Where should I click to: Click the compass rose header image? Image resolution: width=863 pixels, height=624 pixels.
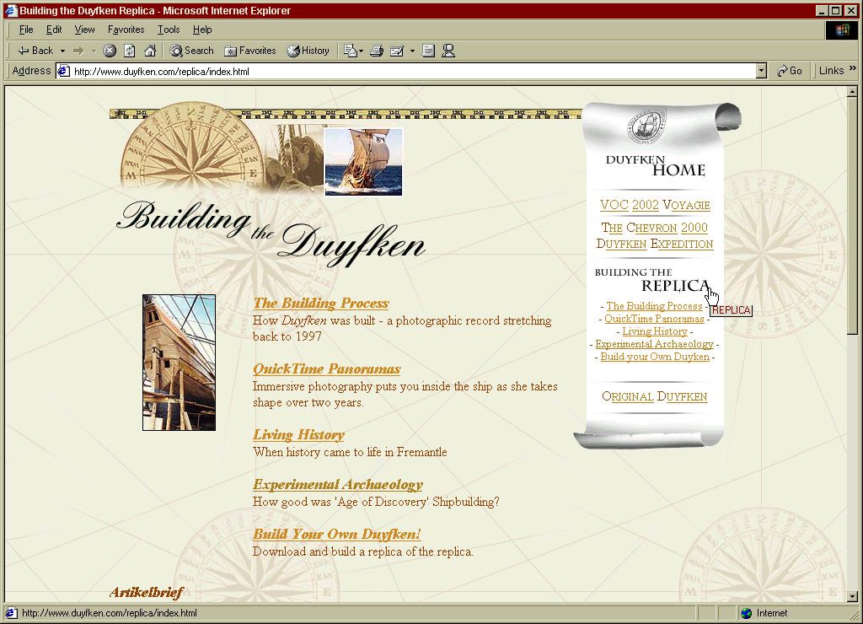pos(193,147)
